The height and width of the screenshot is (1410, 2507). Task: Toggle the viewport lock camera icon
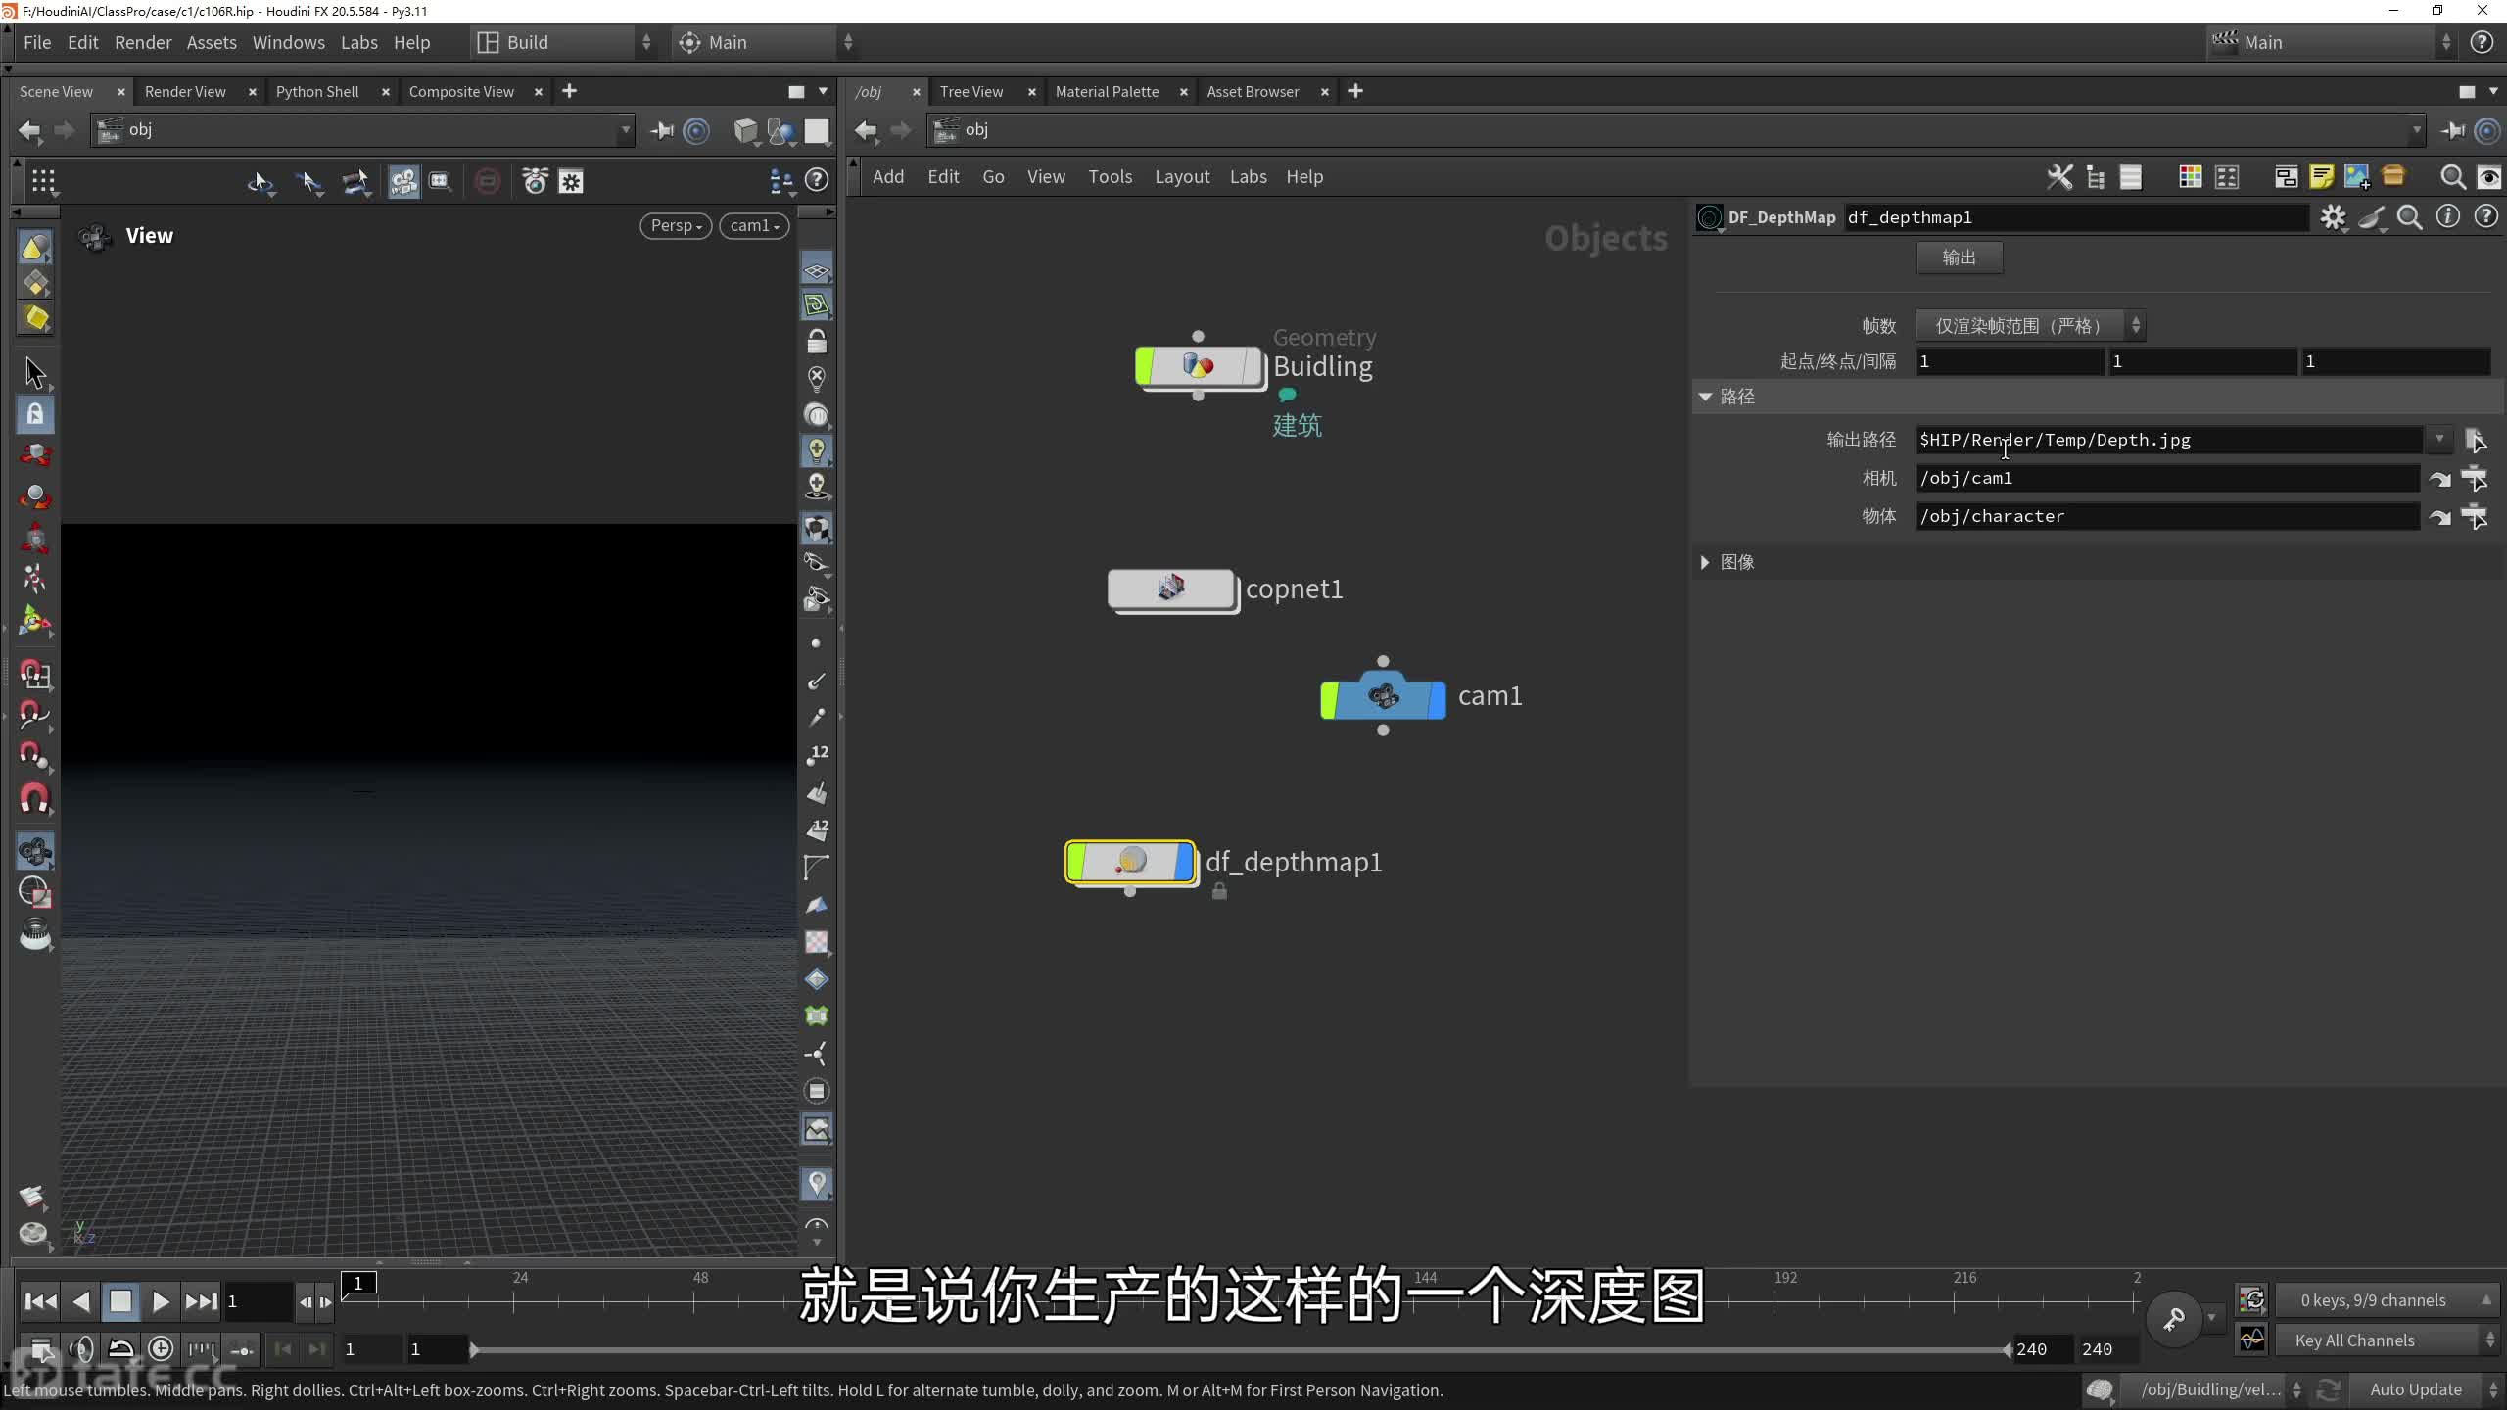pos(817,342)
